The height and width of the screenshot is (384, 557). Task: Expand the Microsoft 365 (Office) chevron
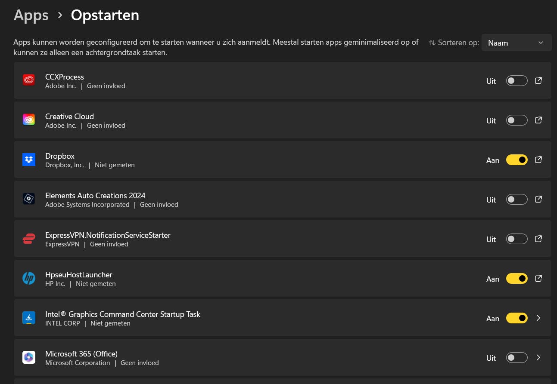click(538, 357)
